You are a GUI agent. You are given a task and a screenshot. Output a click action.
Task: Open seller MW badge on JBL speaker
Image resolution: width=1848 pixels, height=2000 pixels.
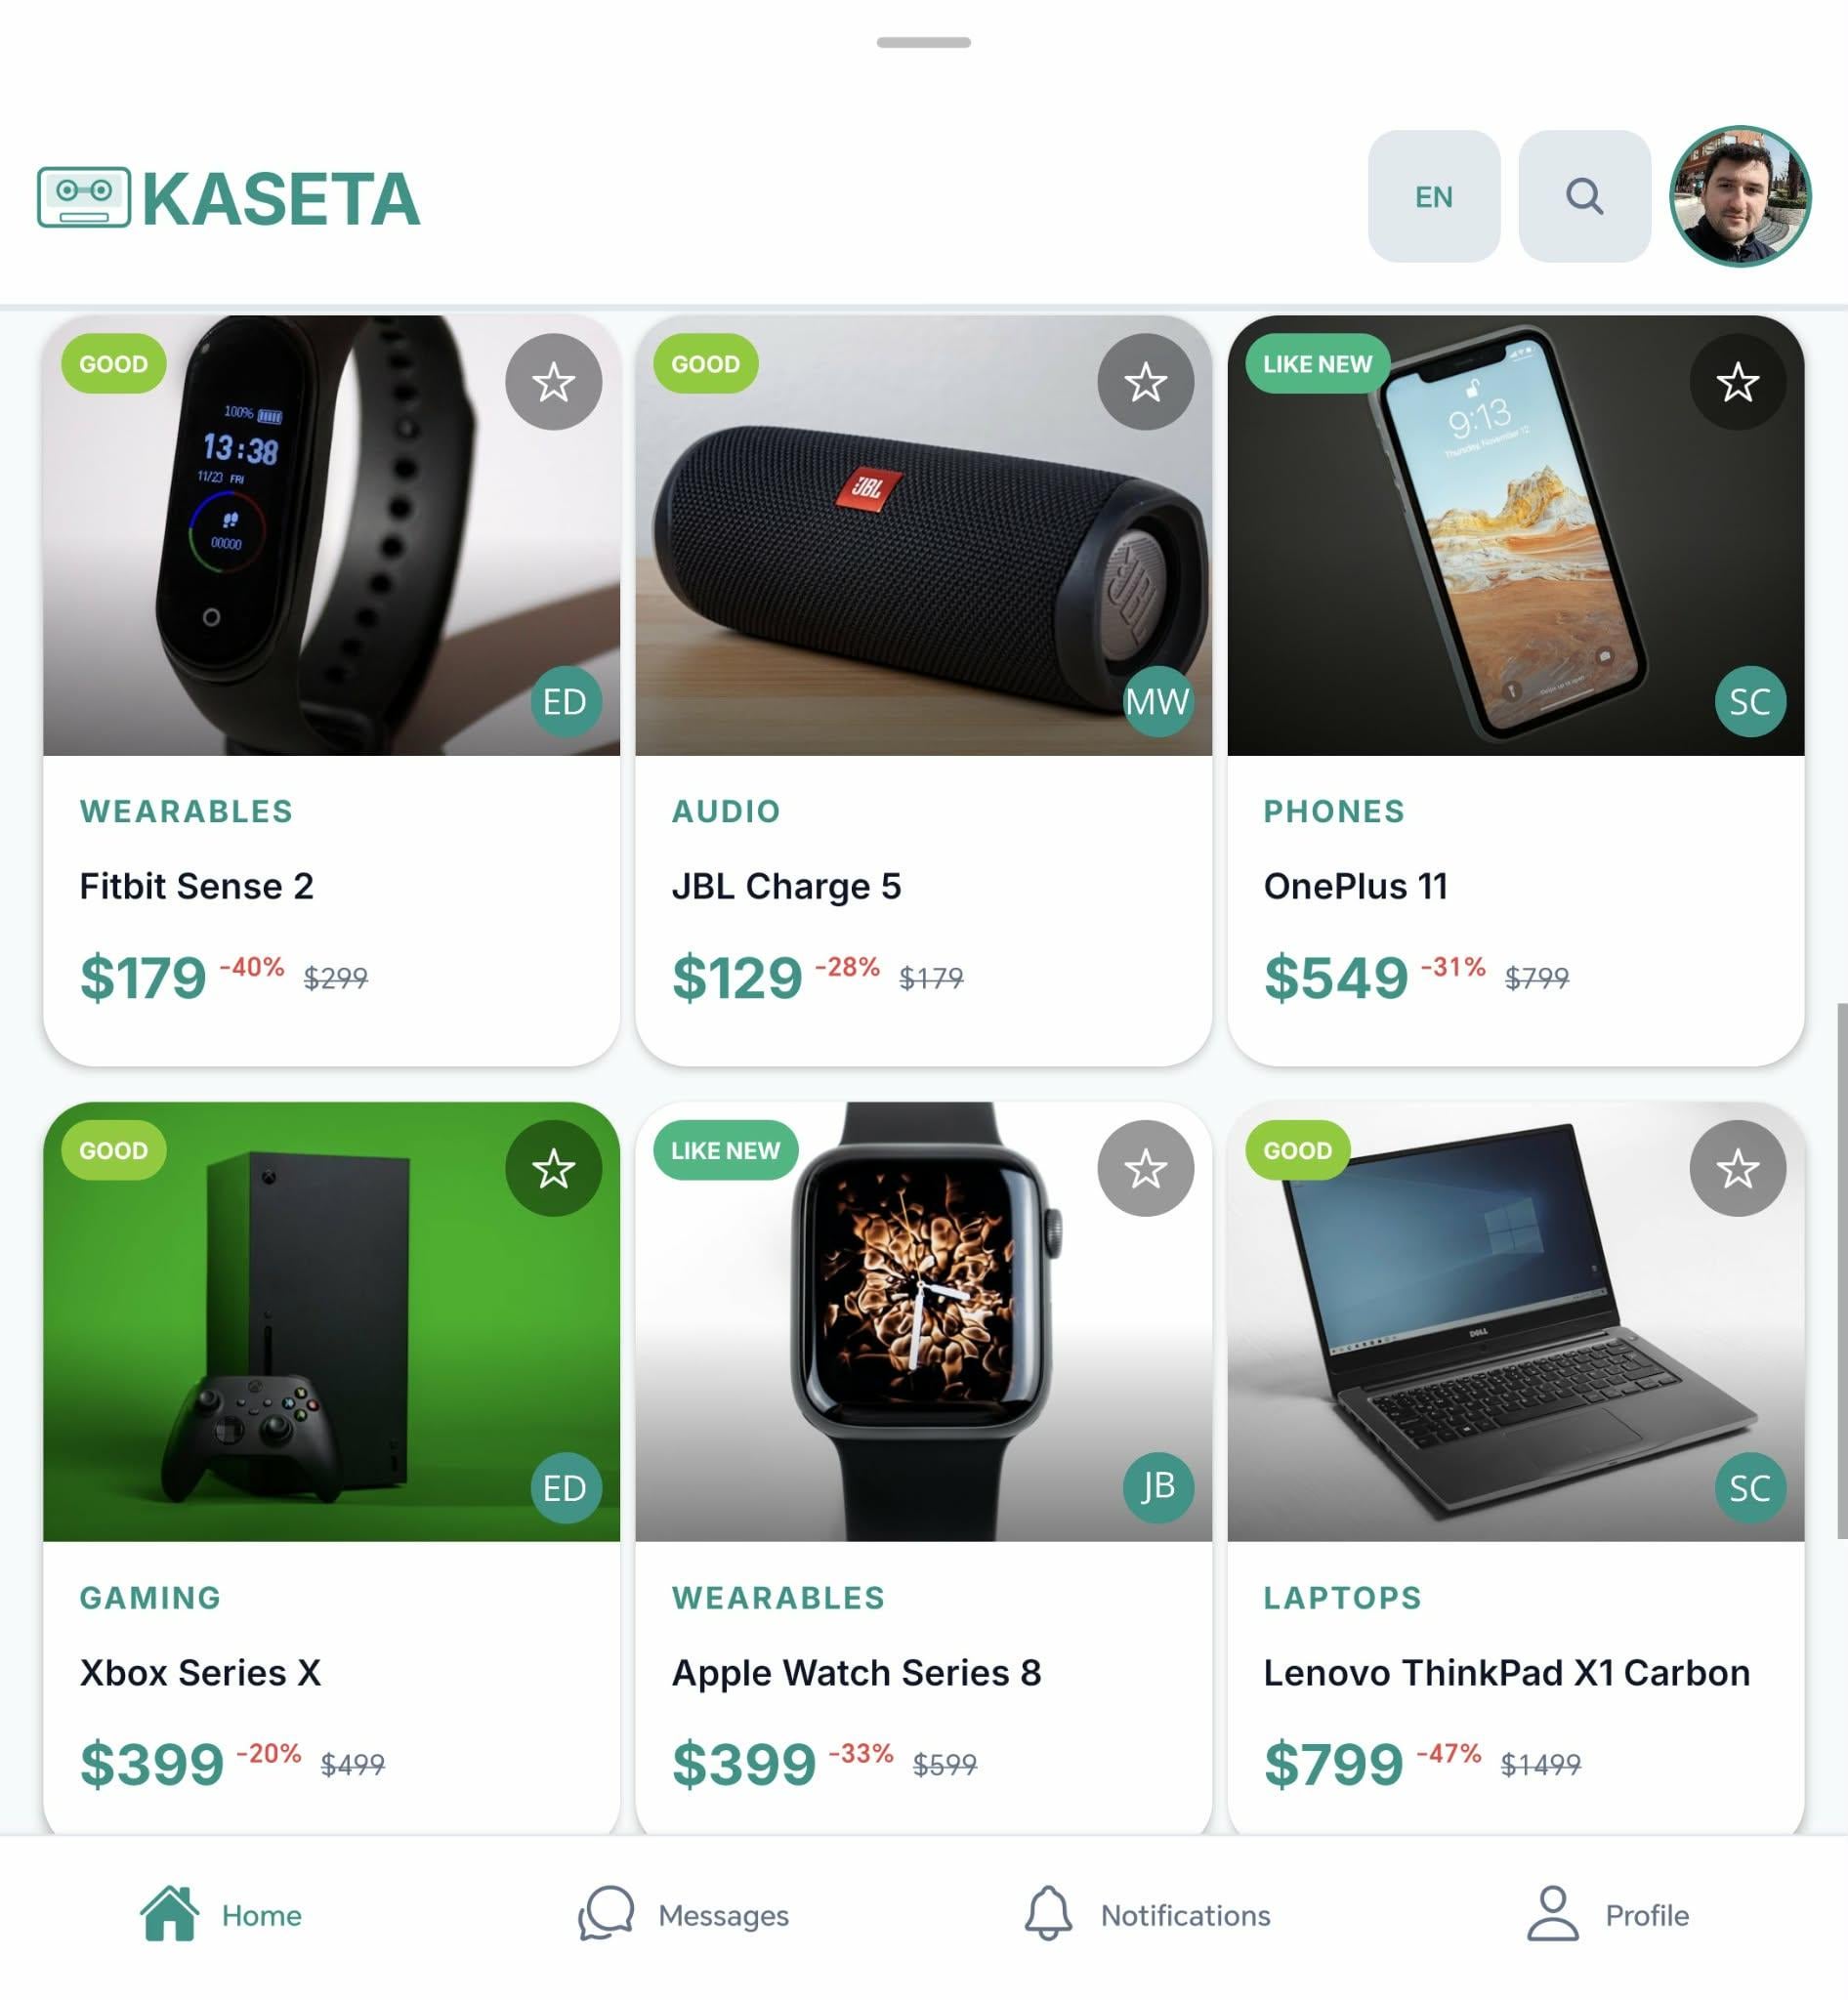(x=1157, y=701)
